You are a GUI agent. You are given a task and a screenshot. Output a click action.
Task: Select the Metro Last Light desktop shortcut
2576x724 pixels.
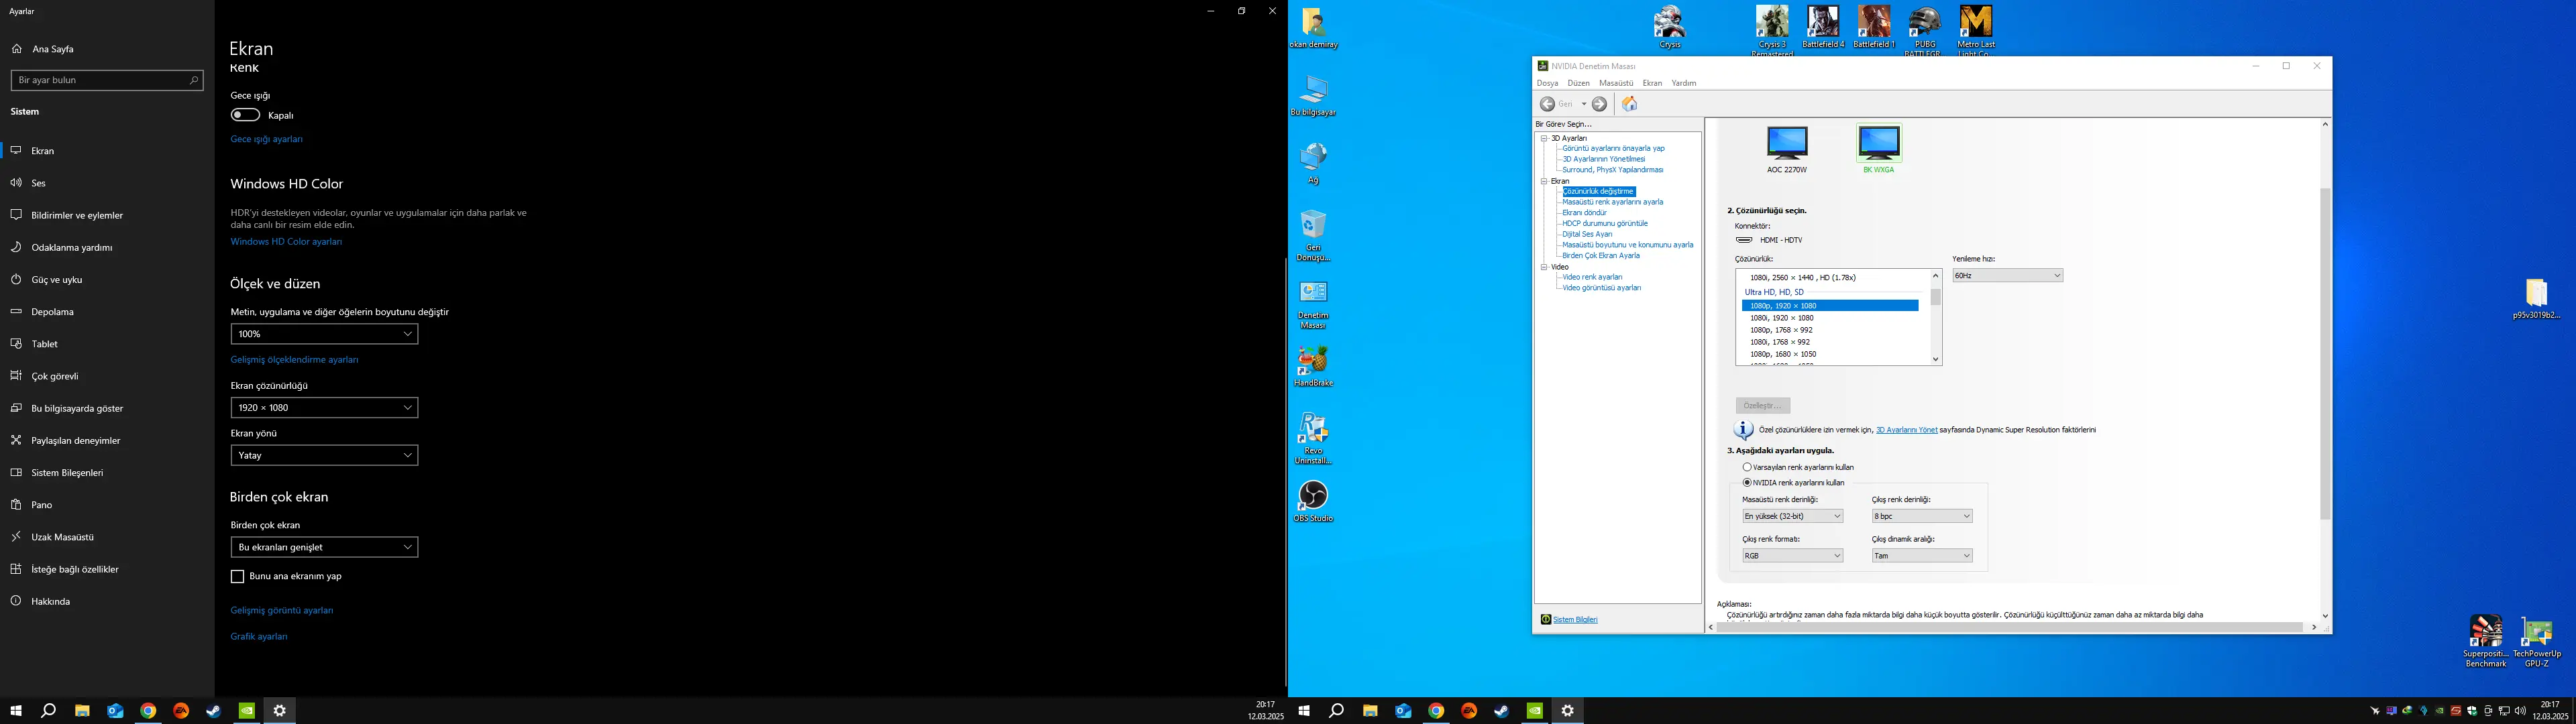pos(1976,30)
